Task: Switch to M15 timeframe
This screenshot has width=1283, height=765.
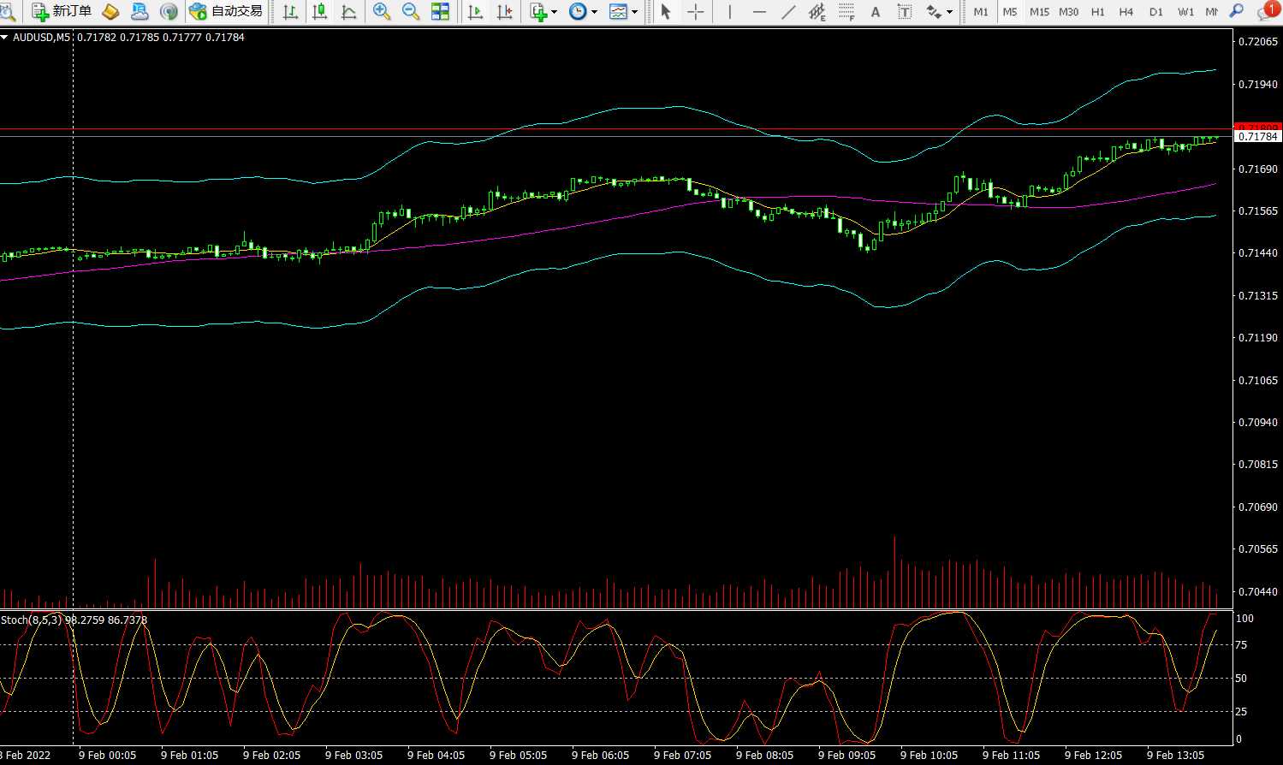Action: point(1039,12)
